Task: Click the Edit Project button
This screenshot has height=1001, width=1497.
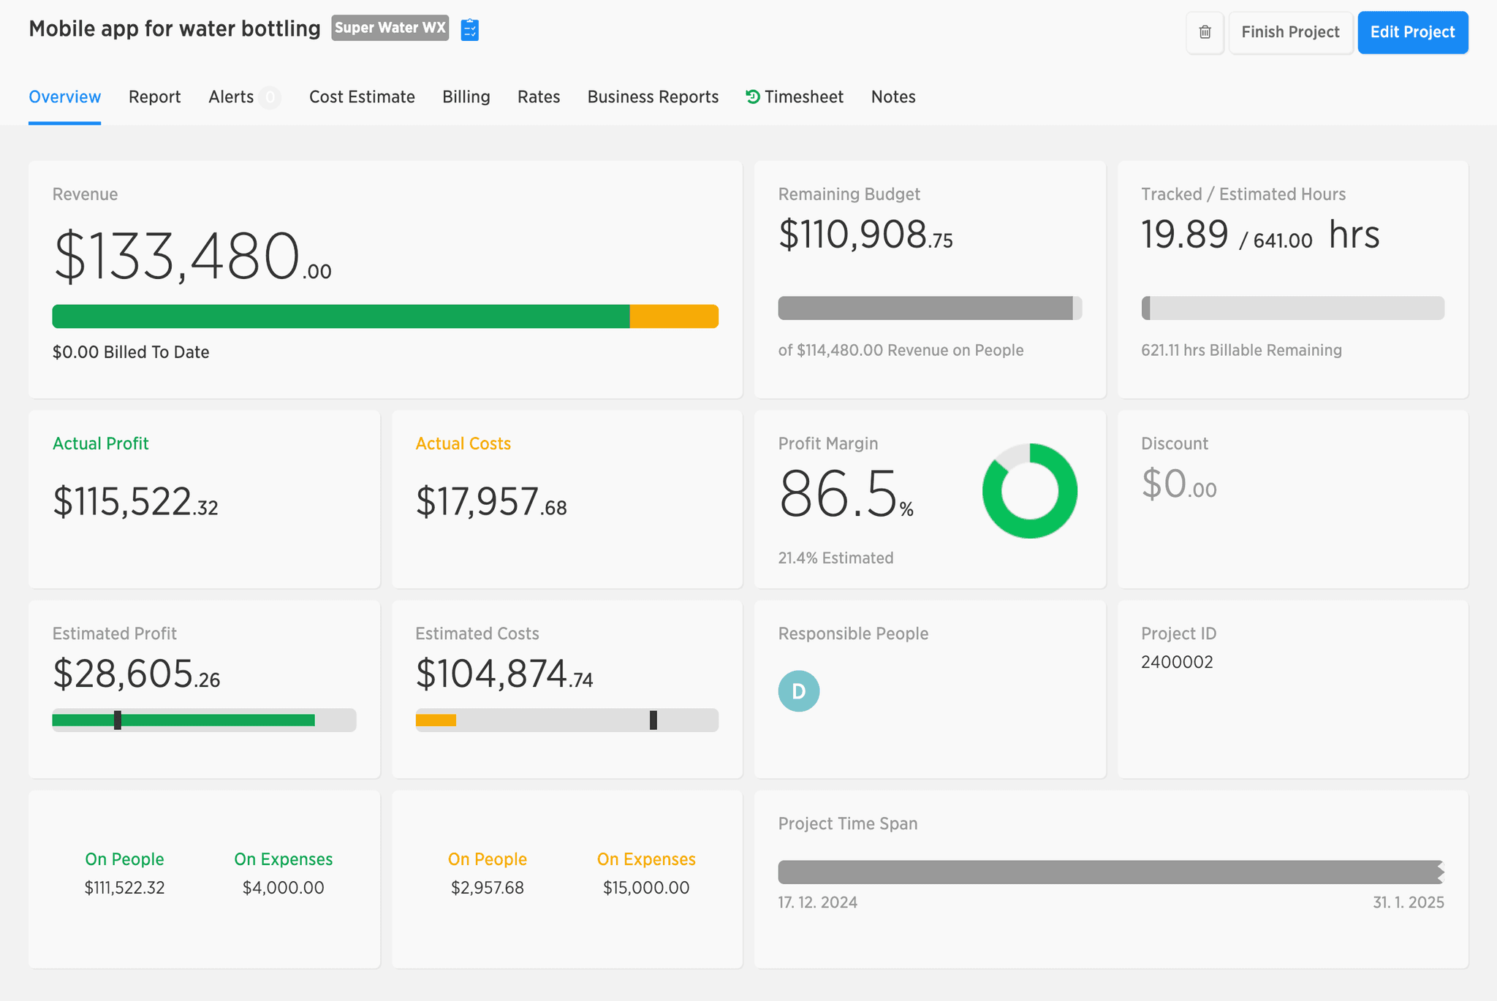Action: pyautogui.click(x=1412, y=32)
